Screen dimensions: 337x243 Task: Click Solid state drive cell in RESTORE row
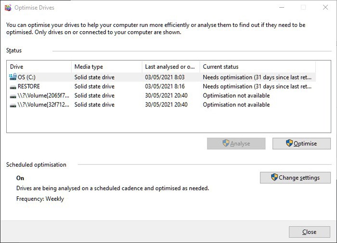click(94, 86)
